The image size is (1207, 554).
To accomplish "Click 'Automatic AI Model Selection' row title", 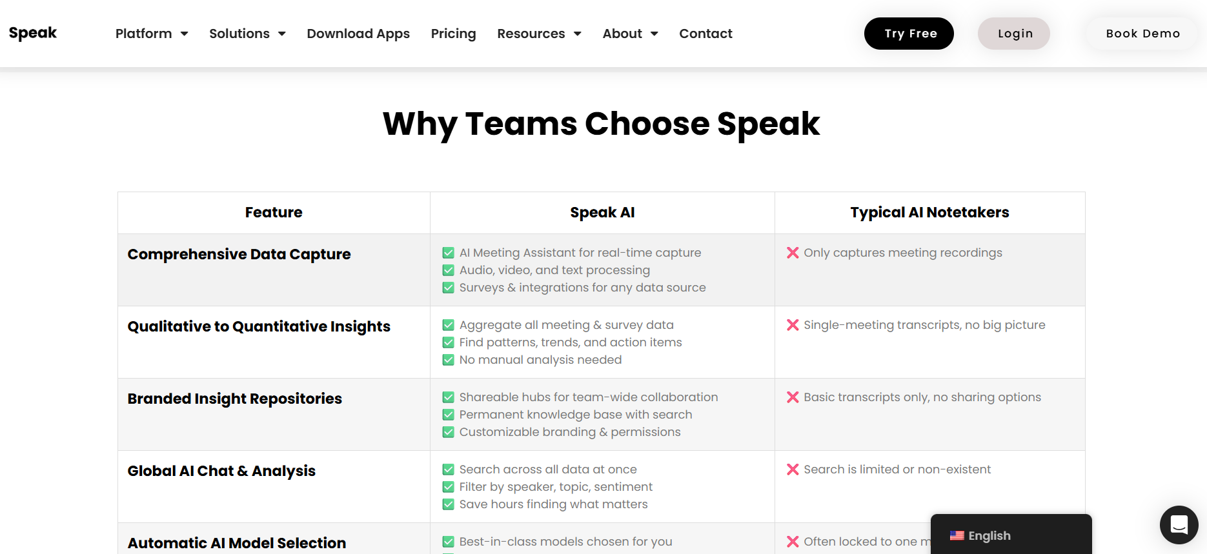I will (237, 543).
